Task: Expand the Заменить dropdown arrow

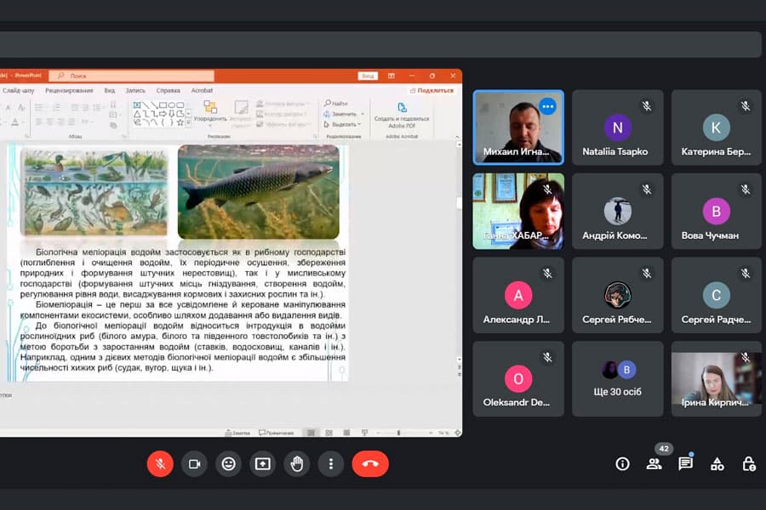Action: [362, 114]
